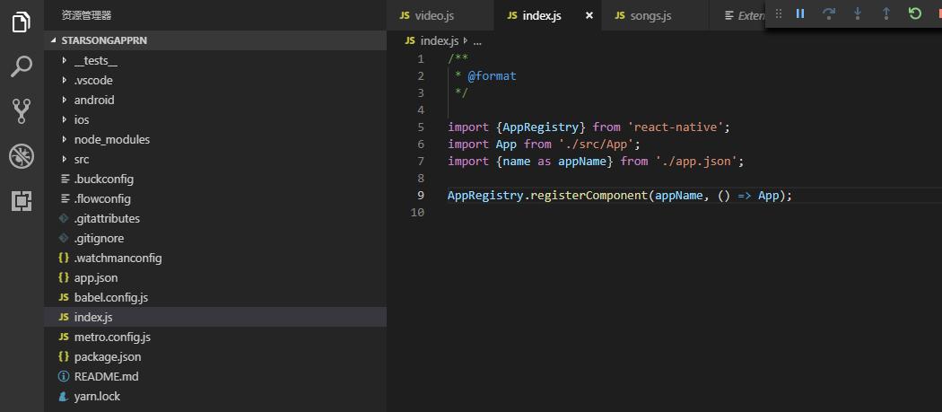Expand the __tests__ folder
The image size is (942, 412).
(x=95, y=60)
